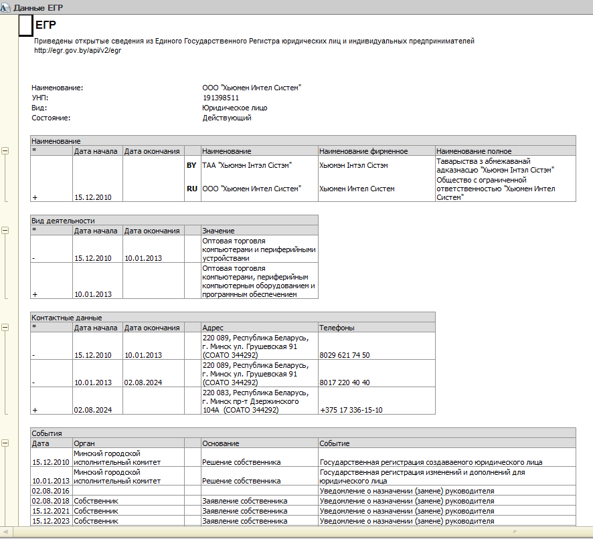Select the phone cell +375 17 336-15-10
The image size is (593, 539).
click(351, 410)
